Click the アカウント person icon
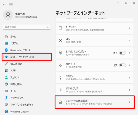Screen dimensions: 138x115 tap(6, 77)
